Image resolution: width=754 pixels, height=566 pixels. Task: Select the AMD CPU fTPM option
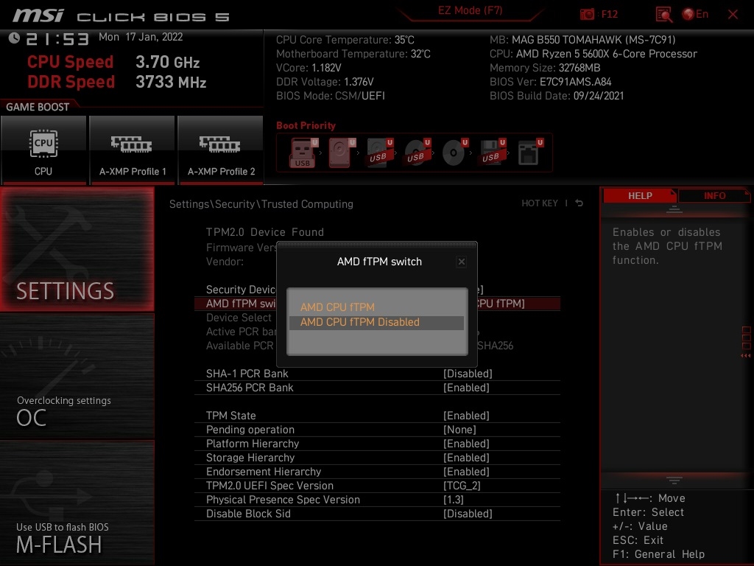[337, 307]
